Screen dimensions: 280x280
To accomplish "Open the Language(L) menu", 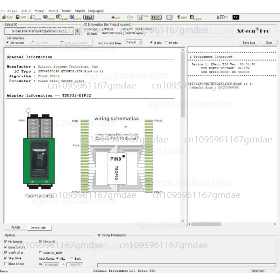I will click(96, 11).
